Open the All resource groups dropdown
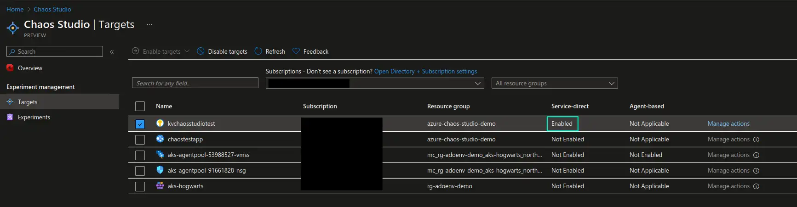The width and height of the screenshot is (797, 207). 555,83
